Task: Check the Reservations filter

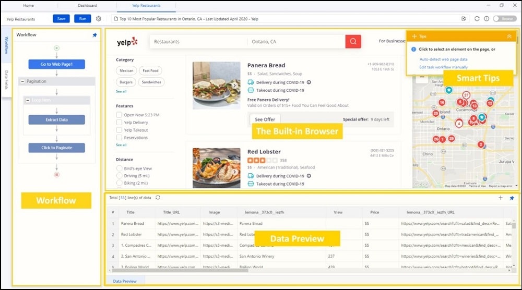Action: click(x=119, y=137)
